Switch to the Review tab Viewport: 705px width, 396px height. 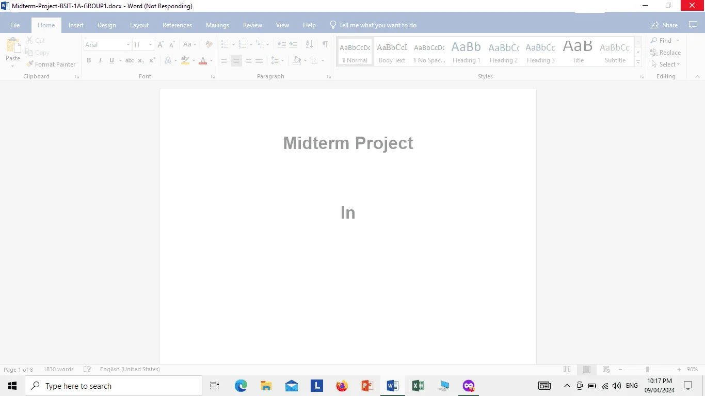point(252,25)
